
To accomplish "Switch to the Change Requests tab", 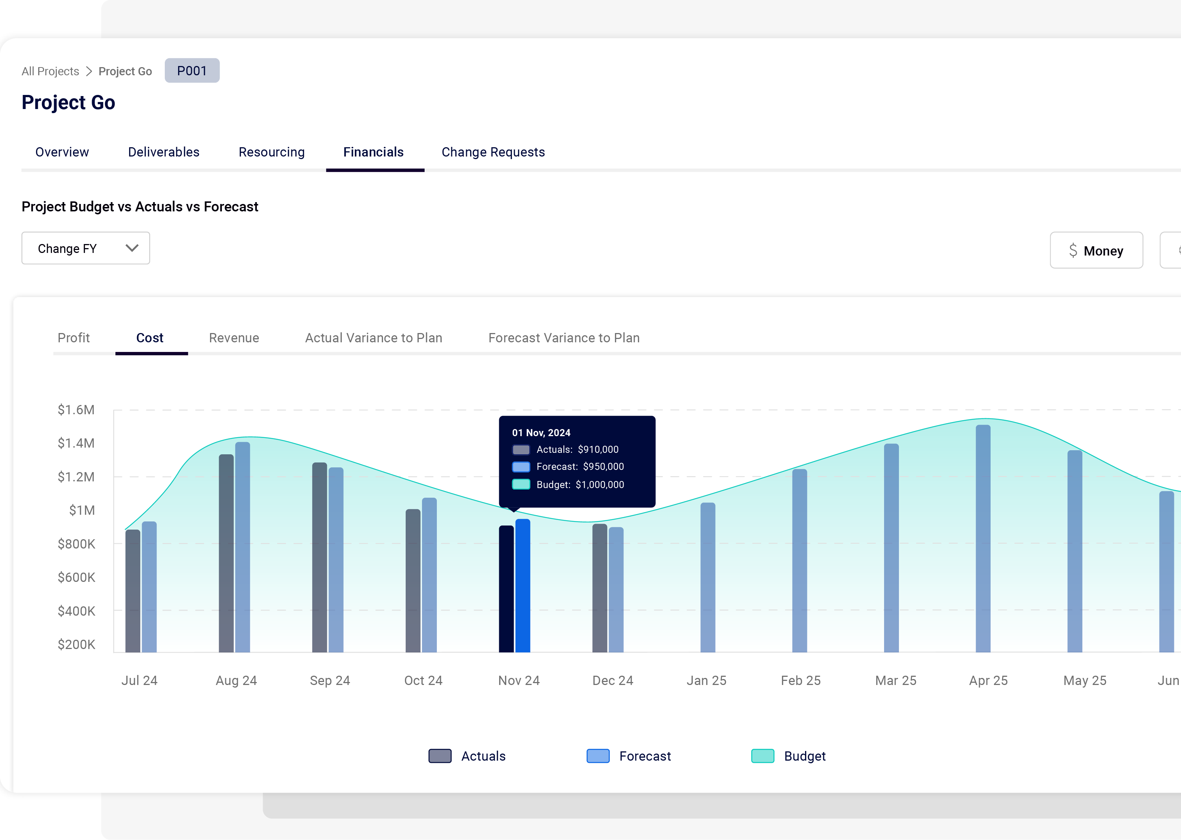I will 493,152.
